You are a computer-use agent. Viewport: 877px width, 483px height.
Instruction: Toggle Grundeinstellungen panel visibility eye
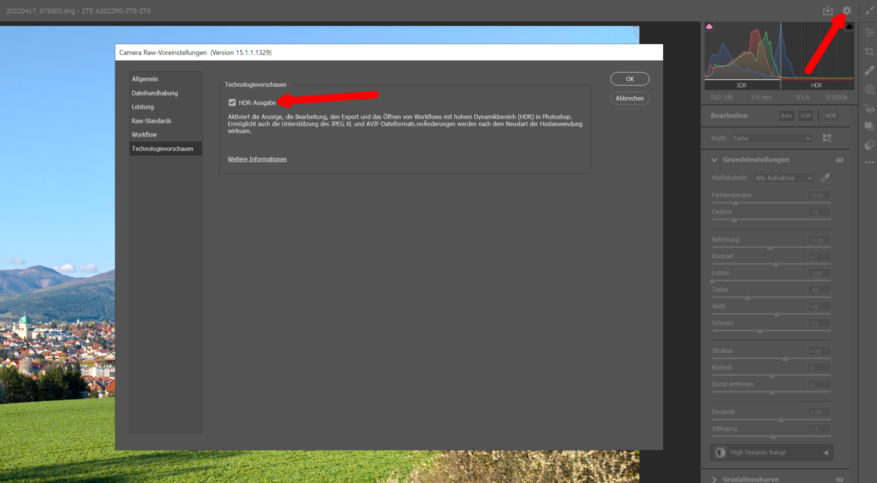[x=840, y=160]
